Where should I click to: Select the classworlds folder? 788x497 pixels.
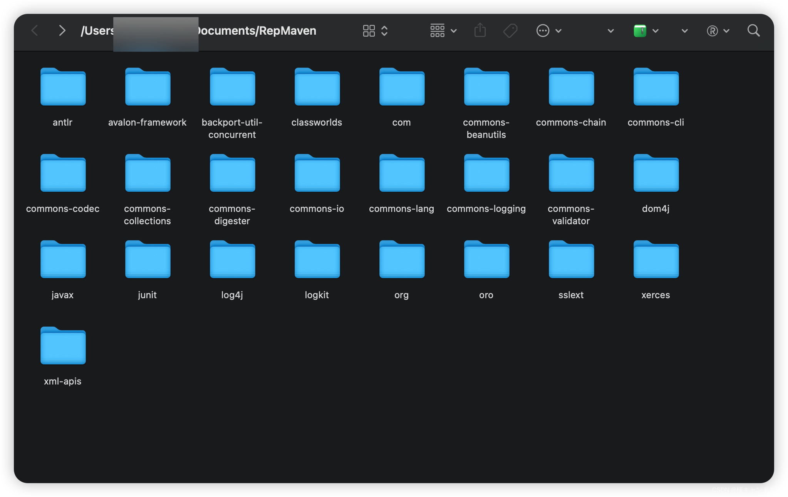[317, 86]
